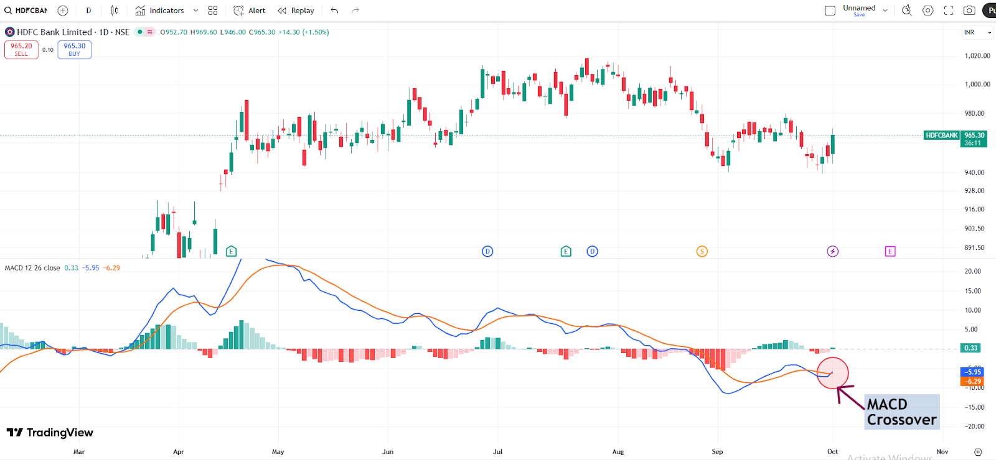Click the 965.20 SELL button
Viewport: 996px width, 460px height.
coord(21,50)
